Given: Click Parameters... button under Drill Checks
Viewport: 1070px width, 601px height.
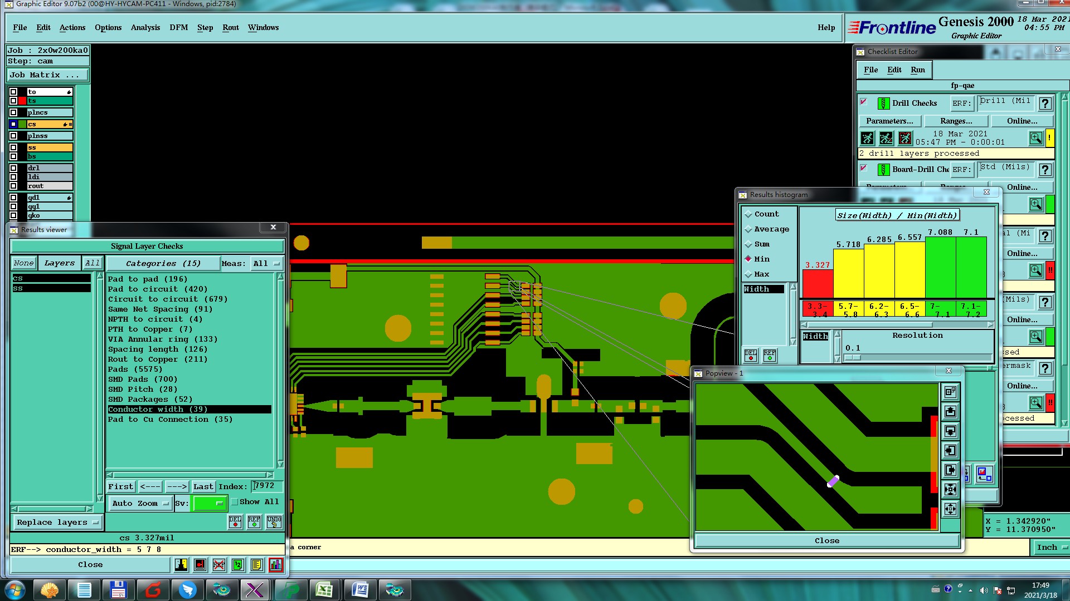Looking at the screenshot, I should tap(890, 121).
